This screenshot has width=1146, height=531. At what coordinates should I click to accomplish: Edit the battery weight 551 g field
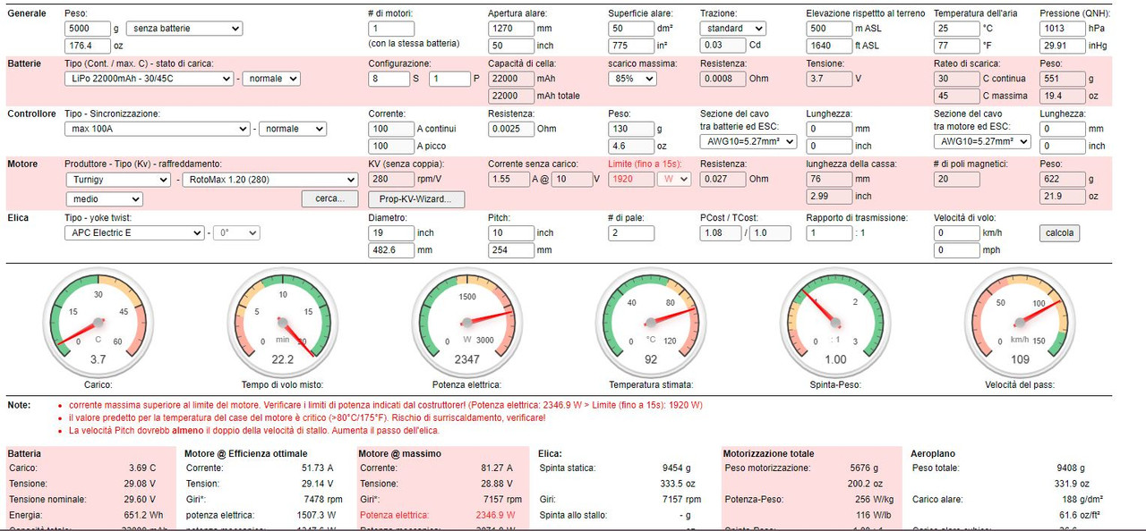pyautogui.click(x=1062, y=79)
